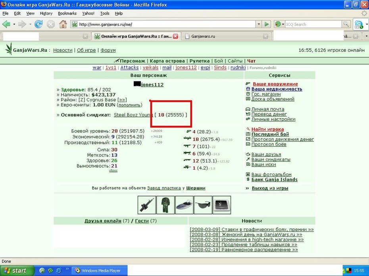The height and width of the screenshot is (276, 369).
Task: Open forward history dropdown arrow
Action: (x=30, y=24)
